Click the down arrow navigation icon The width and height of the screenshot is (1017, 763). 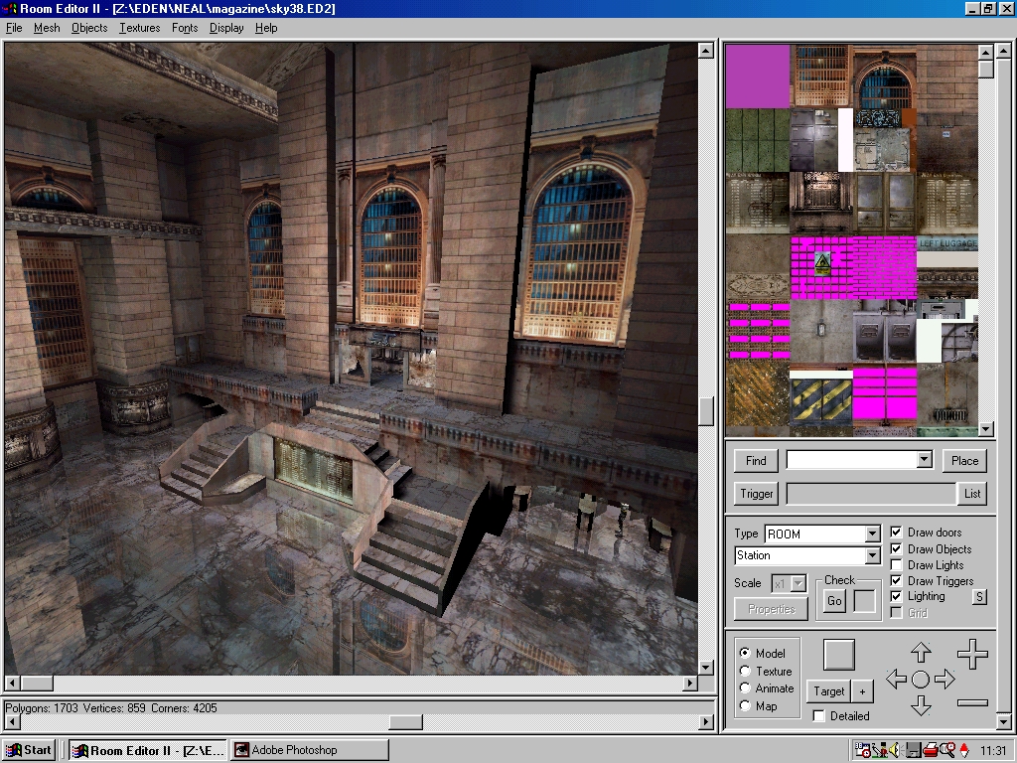(921, 705)
